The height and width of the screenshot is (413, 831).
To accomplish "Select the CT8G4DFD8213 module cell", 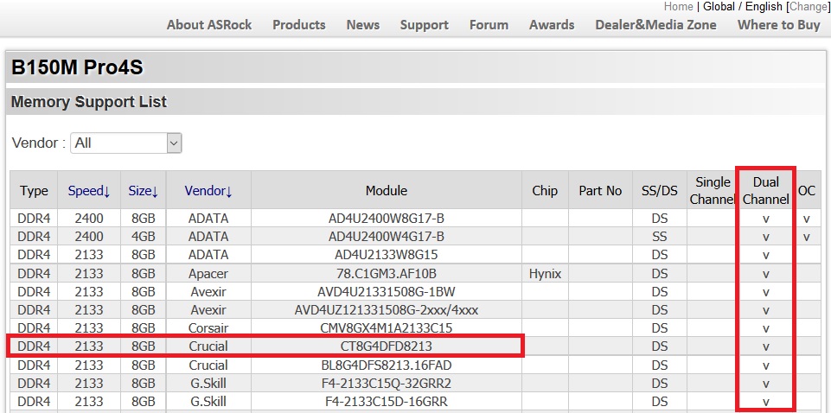I will point(387,346).
